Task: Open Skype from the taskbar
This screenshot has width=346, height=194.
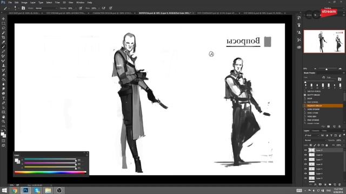Action: pos(37,190)
